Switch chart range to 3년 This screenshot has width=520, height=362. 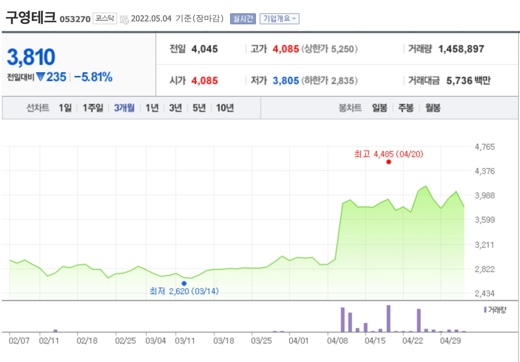click(x=175, y=108)
